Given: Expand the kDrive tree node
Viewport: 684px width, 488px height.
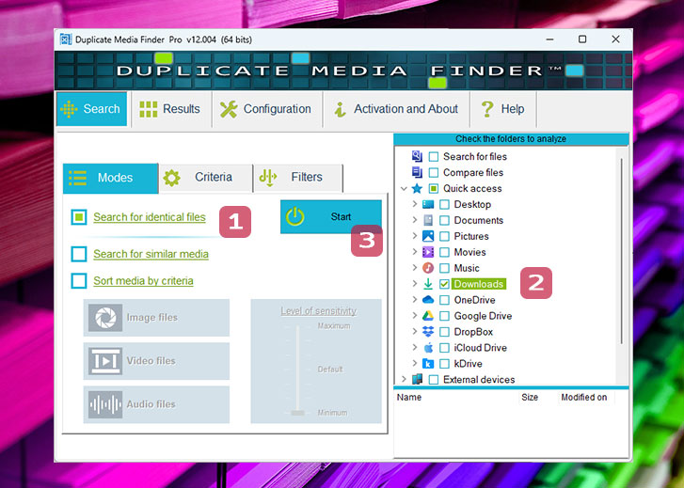Looking at the screenshot, I should [x=414, y=363].
